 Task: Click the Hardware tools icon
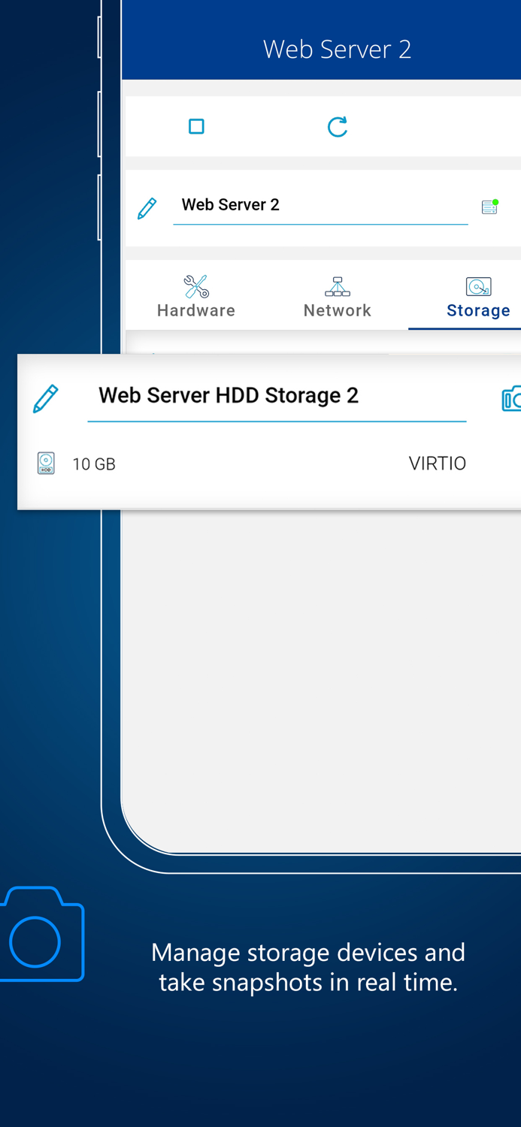coord(195,286)
